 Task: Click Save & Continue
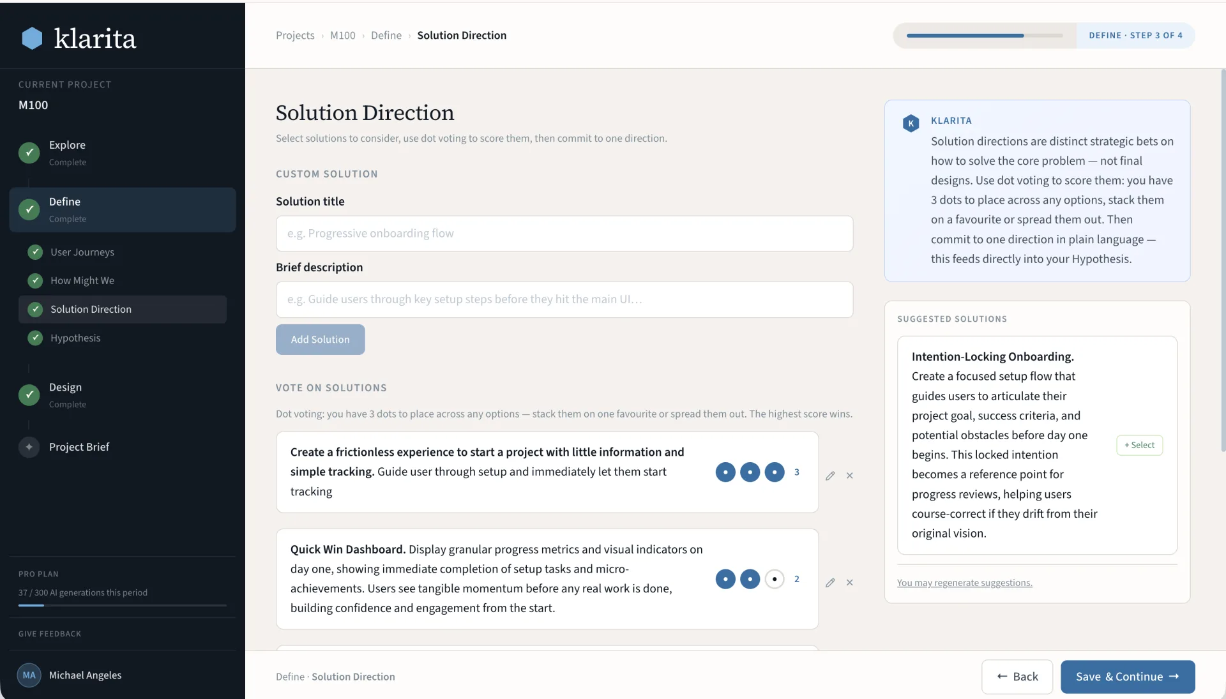pos(1128,677)
